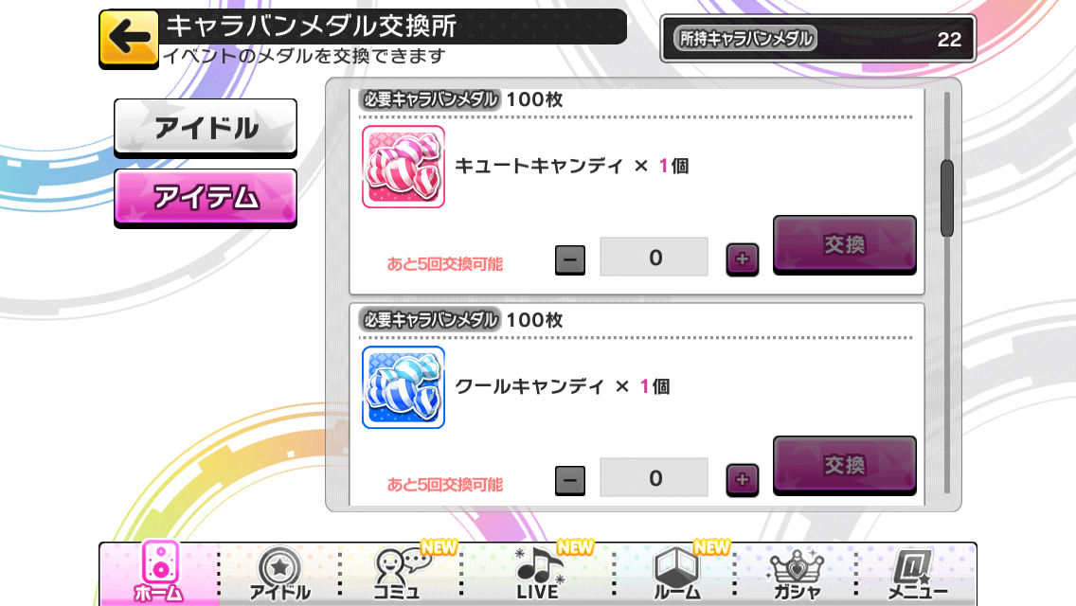Click 交換 button for クールキャンディ
Viewport: 1076px width, 606px height.
coord(845,465)
